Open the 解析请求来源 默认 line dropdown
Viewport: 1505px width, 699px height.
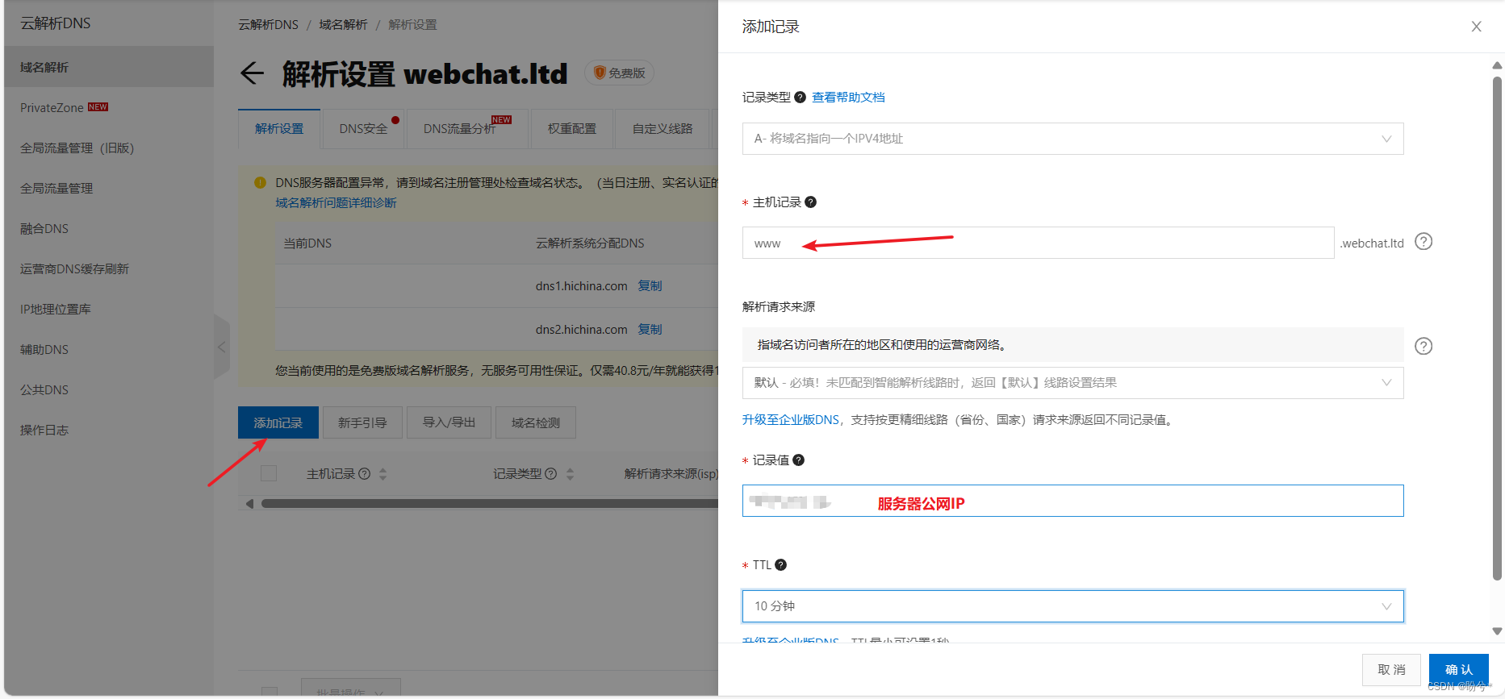[x=1072, y=383]
